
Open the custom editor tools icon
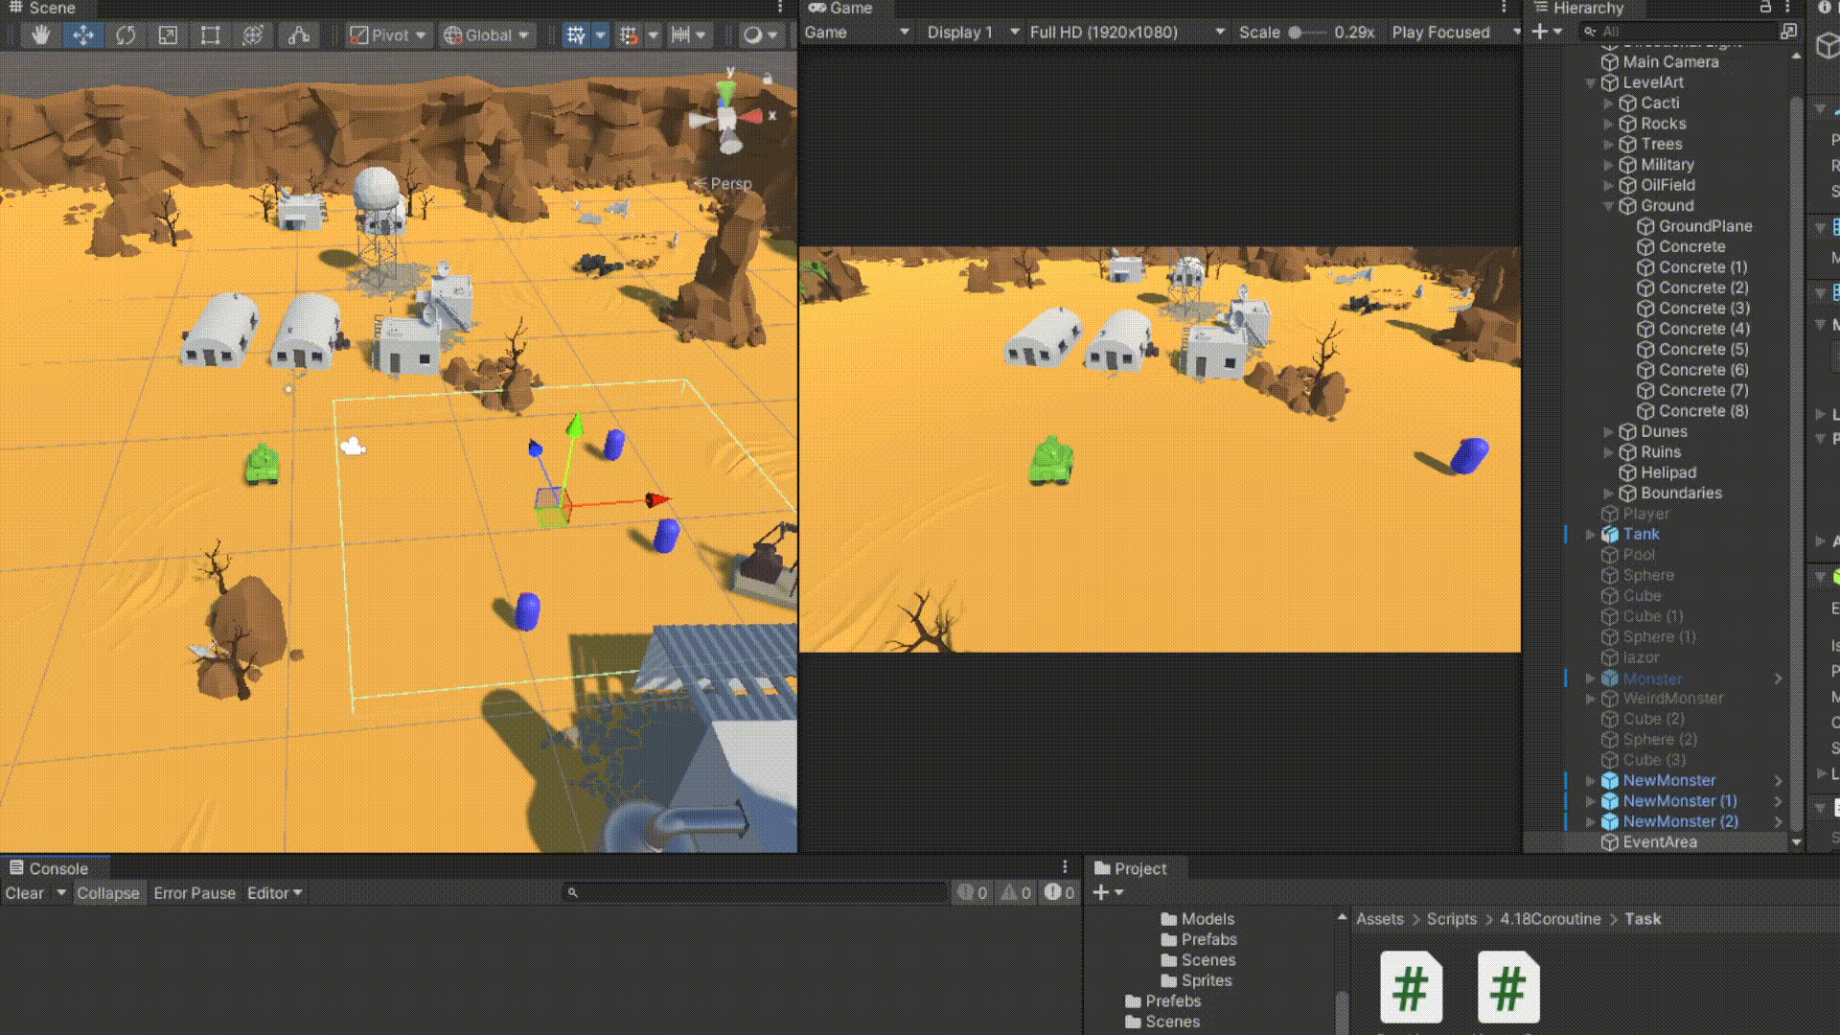point(299,35)
